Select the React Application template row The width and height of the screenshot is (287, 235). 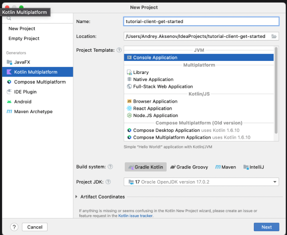tap(199, 108)
